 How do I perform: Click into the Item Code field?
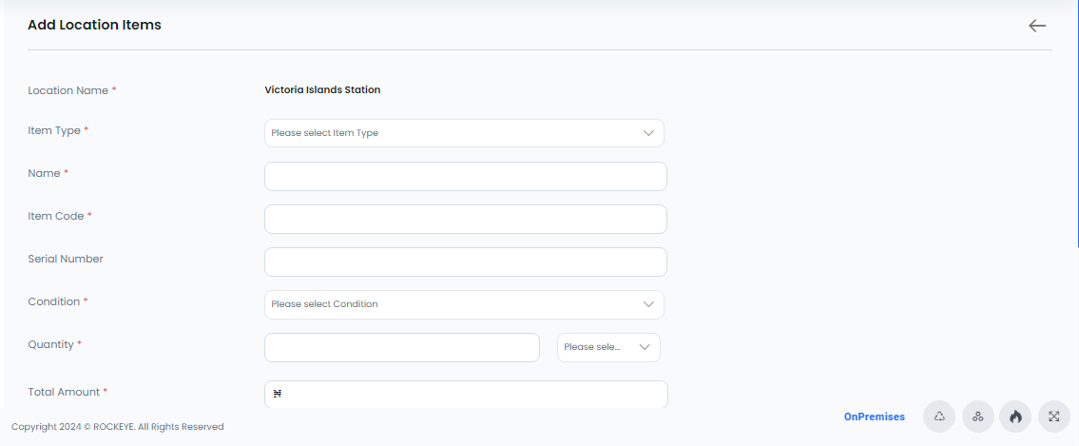point(465,219)
